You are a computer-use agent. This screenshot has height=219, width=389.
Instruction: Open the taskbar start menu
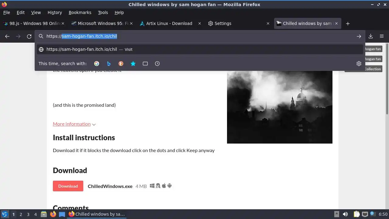[x=5, y=214]
